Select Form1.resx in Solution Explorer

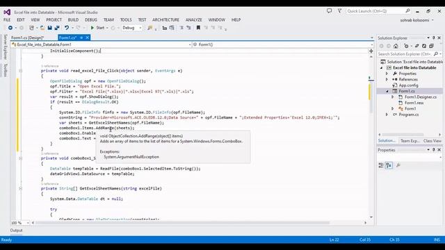414,103
